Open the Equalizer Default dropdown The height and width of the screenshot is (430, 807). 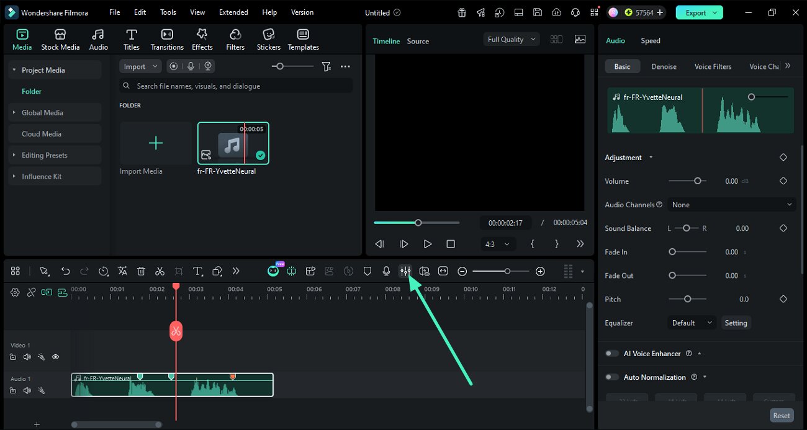coord(692,323)
